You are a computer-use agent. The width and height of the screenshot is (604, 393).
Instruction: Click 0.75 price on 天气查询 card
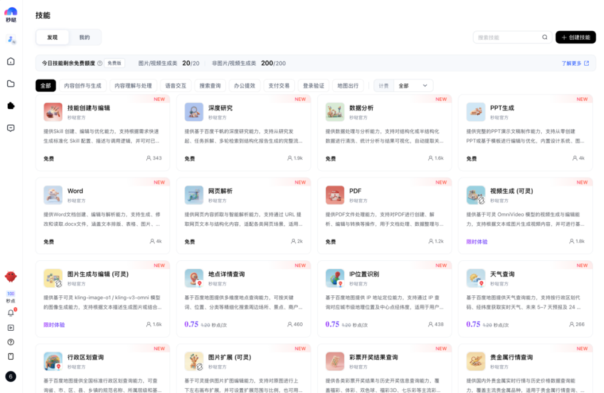point(474,324)
